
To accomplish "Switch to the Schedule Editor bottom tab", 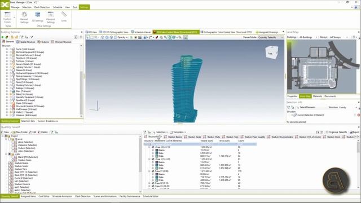I will [151, 197].
